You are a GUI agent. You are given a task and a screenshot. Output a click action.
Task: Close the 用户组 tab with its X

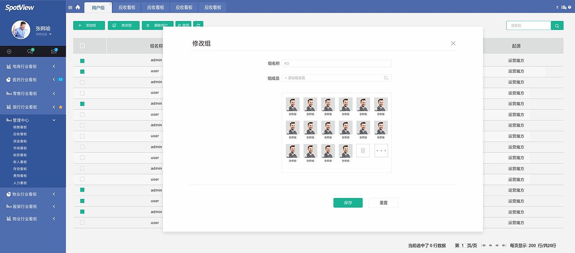(x=110, y=4)
